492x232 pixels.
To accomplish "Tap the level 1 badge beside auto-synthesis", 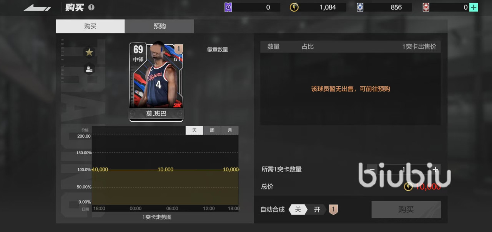I will click(x=334, y=210).
